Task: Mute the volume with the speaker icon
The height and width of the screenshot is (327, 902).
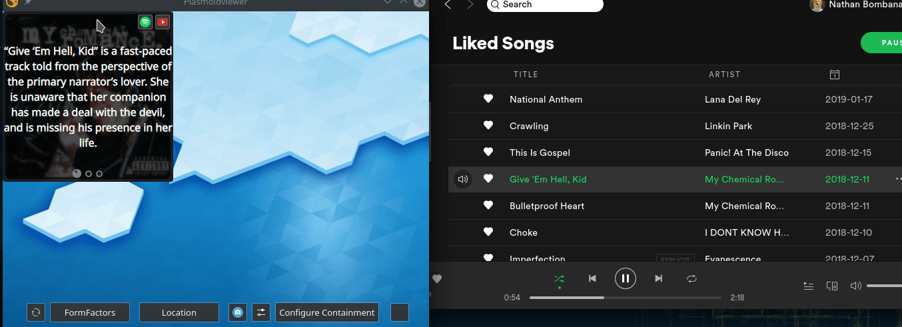Action: [855, 286]
